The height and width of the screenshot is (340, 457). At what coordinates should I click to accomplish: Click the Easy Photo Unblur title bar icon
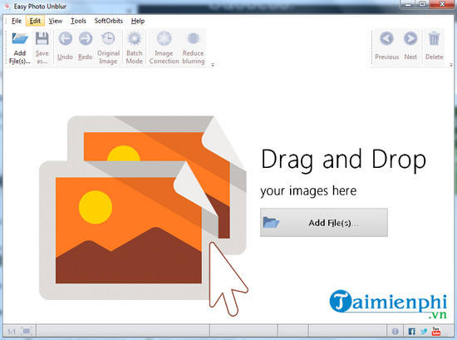7,6
